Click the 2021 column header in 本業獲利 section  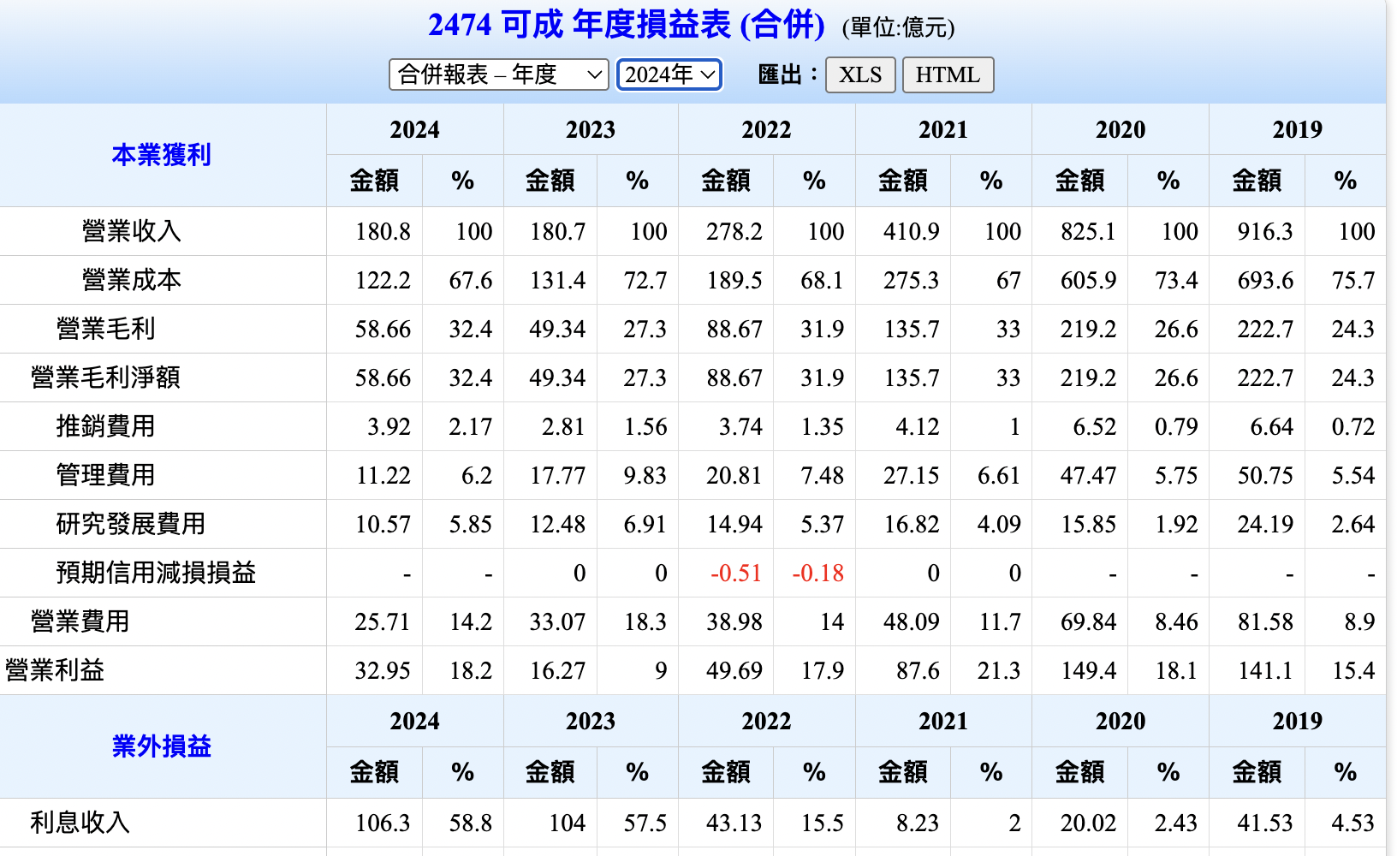943,129
